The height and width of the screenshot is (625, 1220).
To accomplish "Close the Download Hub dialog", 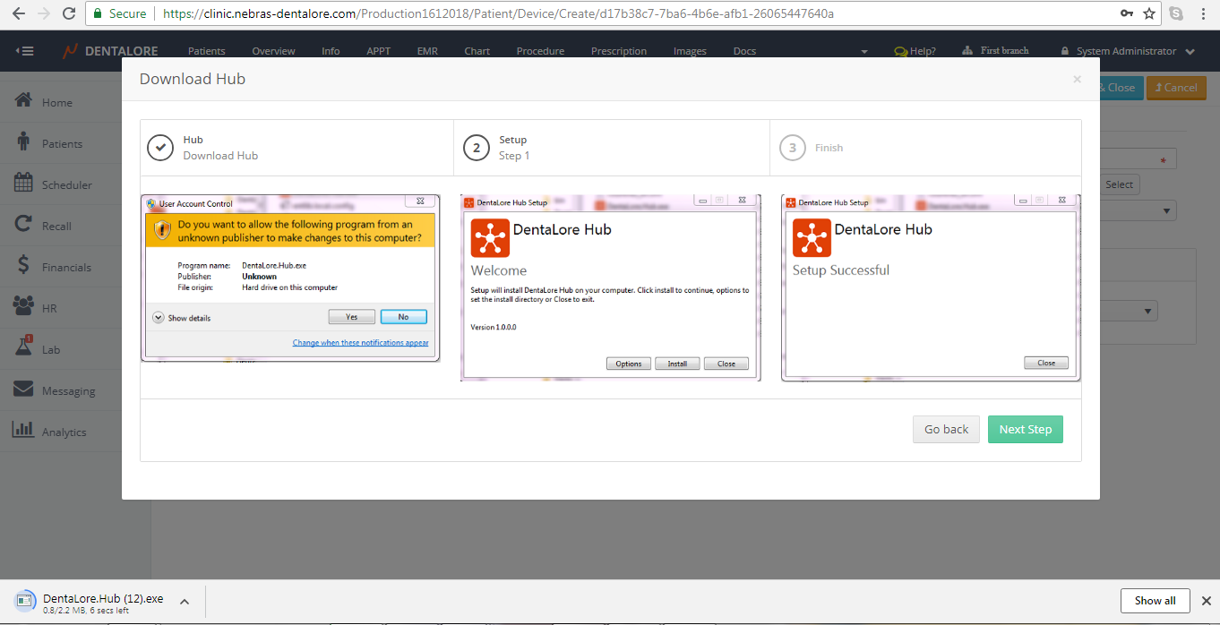I will (1077, 80).
